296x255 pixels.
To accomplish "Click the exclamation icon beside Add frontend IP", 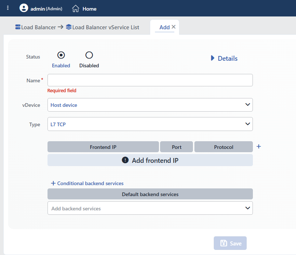I will [x=125, y=160].
